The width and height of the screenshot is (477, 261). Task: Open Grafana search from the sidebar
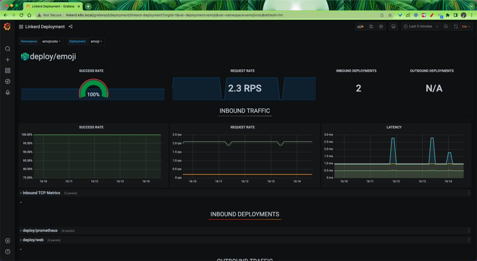coord(8,49)
